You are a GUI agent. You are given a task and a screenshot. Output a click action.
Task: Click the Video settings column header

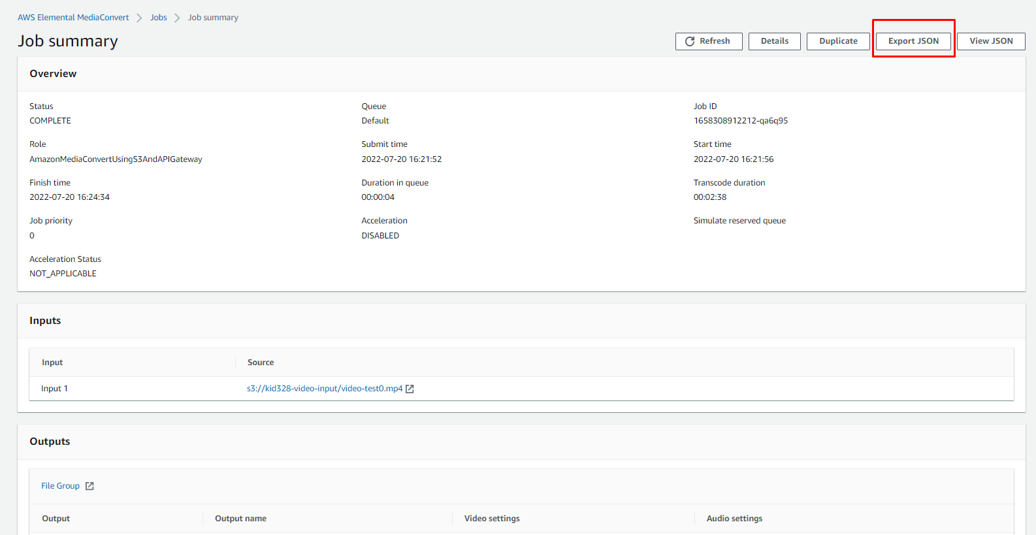(492, 519)
